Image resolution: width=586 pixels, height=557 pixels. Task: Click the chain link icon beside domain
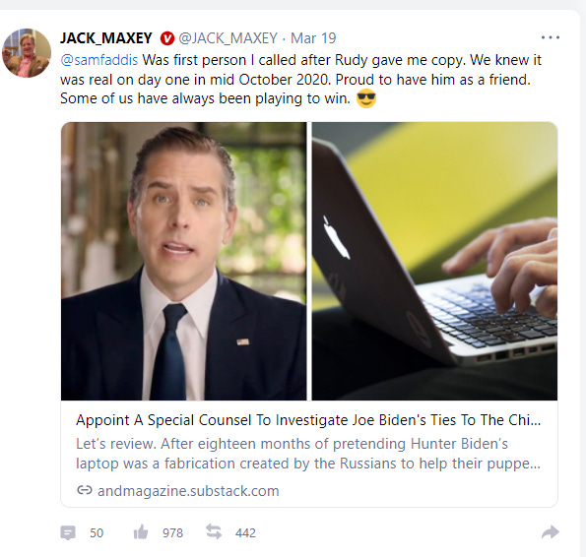point(84,490)
